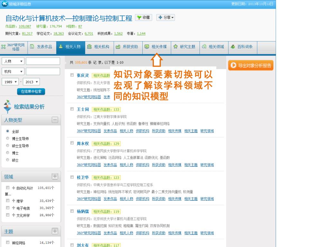Check the box next to 王士同
This screenshot has height=247, width=329.
tap(72, 109)
